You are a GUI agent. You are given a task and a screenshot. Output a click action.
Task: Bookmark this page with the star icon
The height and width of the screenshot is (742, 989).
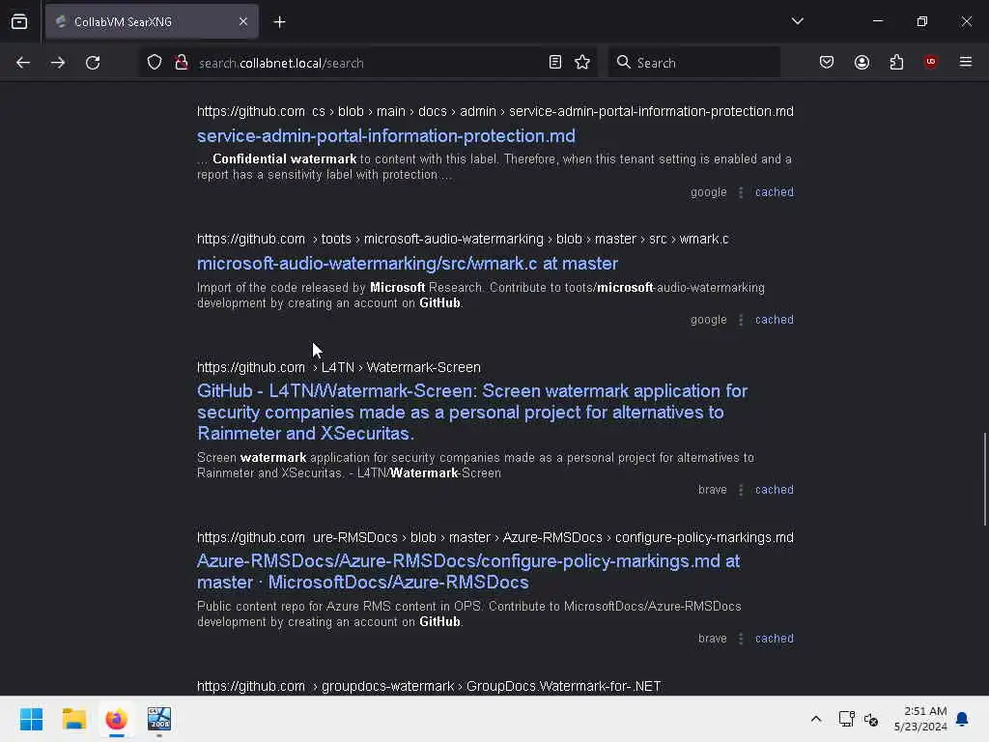click(x=582, y=62)
